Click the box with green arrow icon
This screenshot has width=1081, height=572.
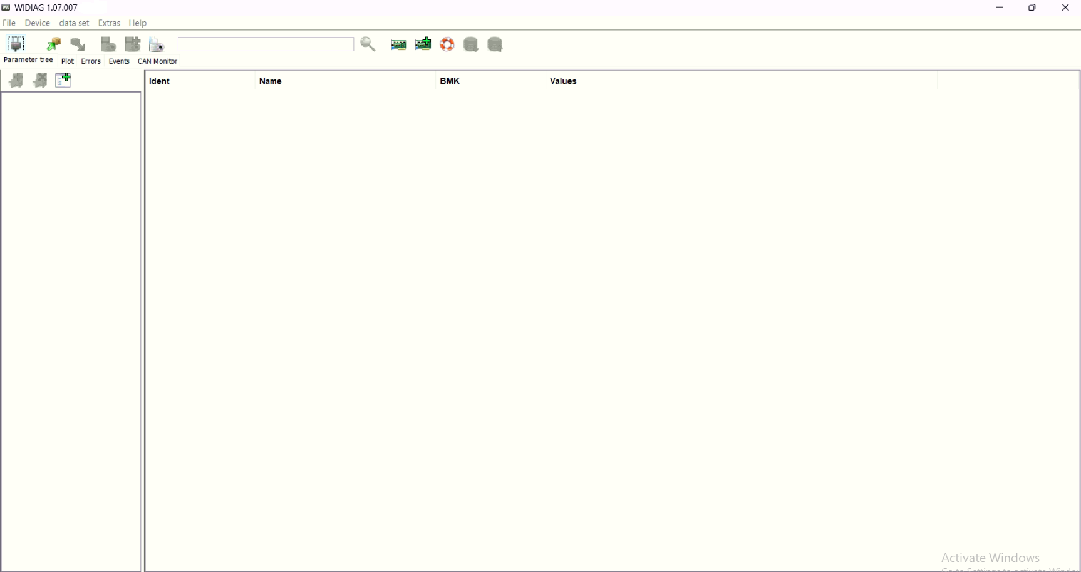coord(54,44)
